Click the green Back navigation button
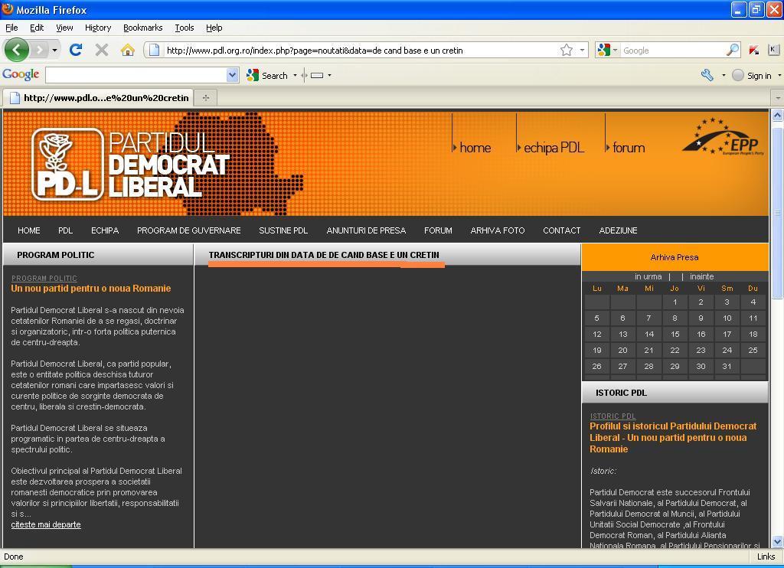This screenshot has width=784, height=568. (x=17, y=50)
